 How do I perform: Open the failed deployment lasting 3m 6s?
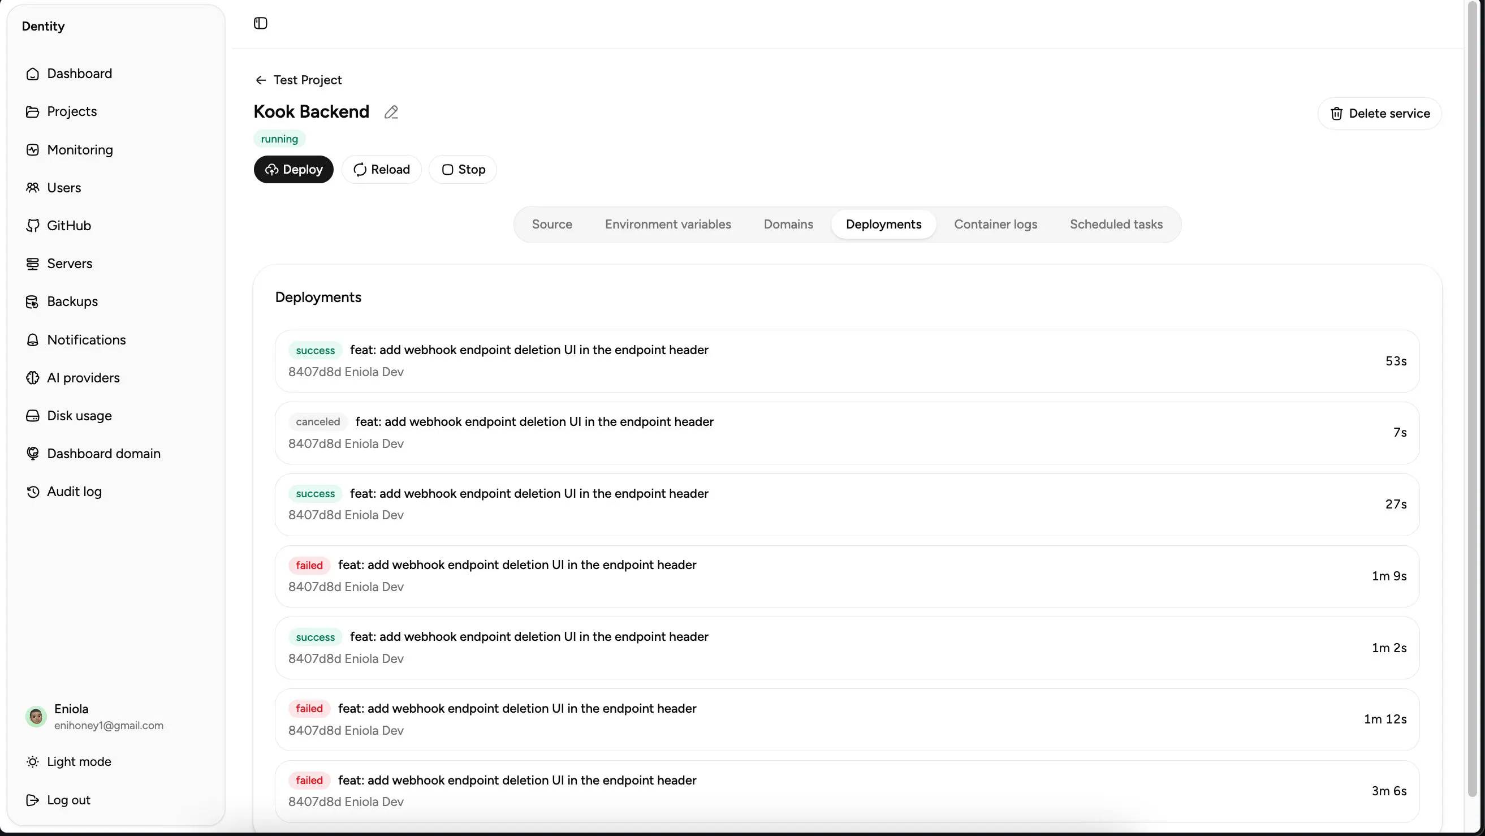point(847,791)
